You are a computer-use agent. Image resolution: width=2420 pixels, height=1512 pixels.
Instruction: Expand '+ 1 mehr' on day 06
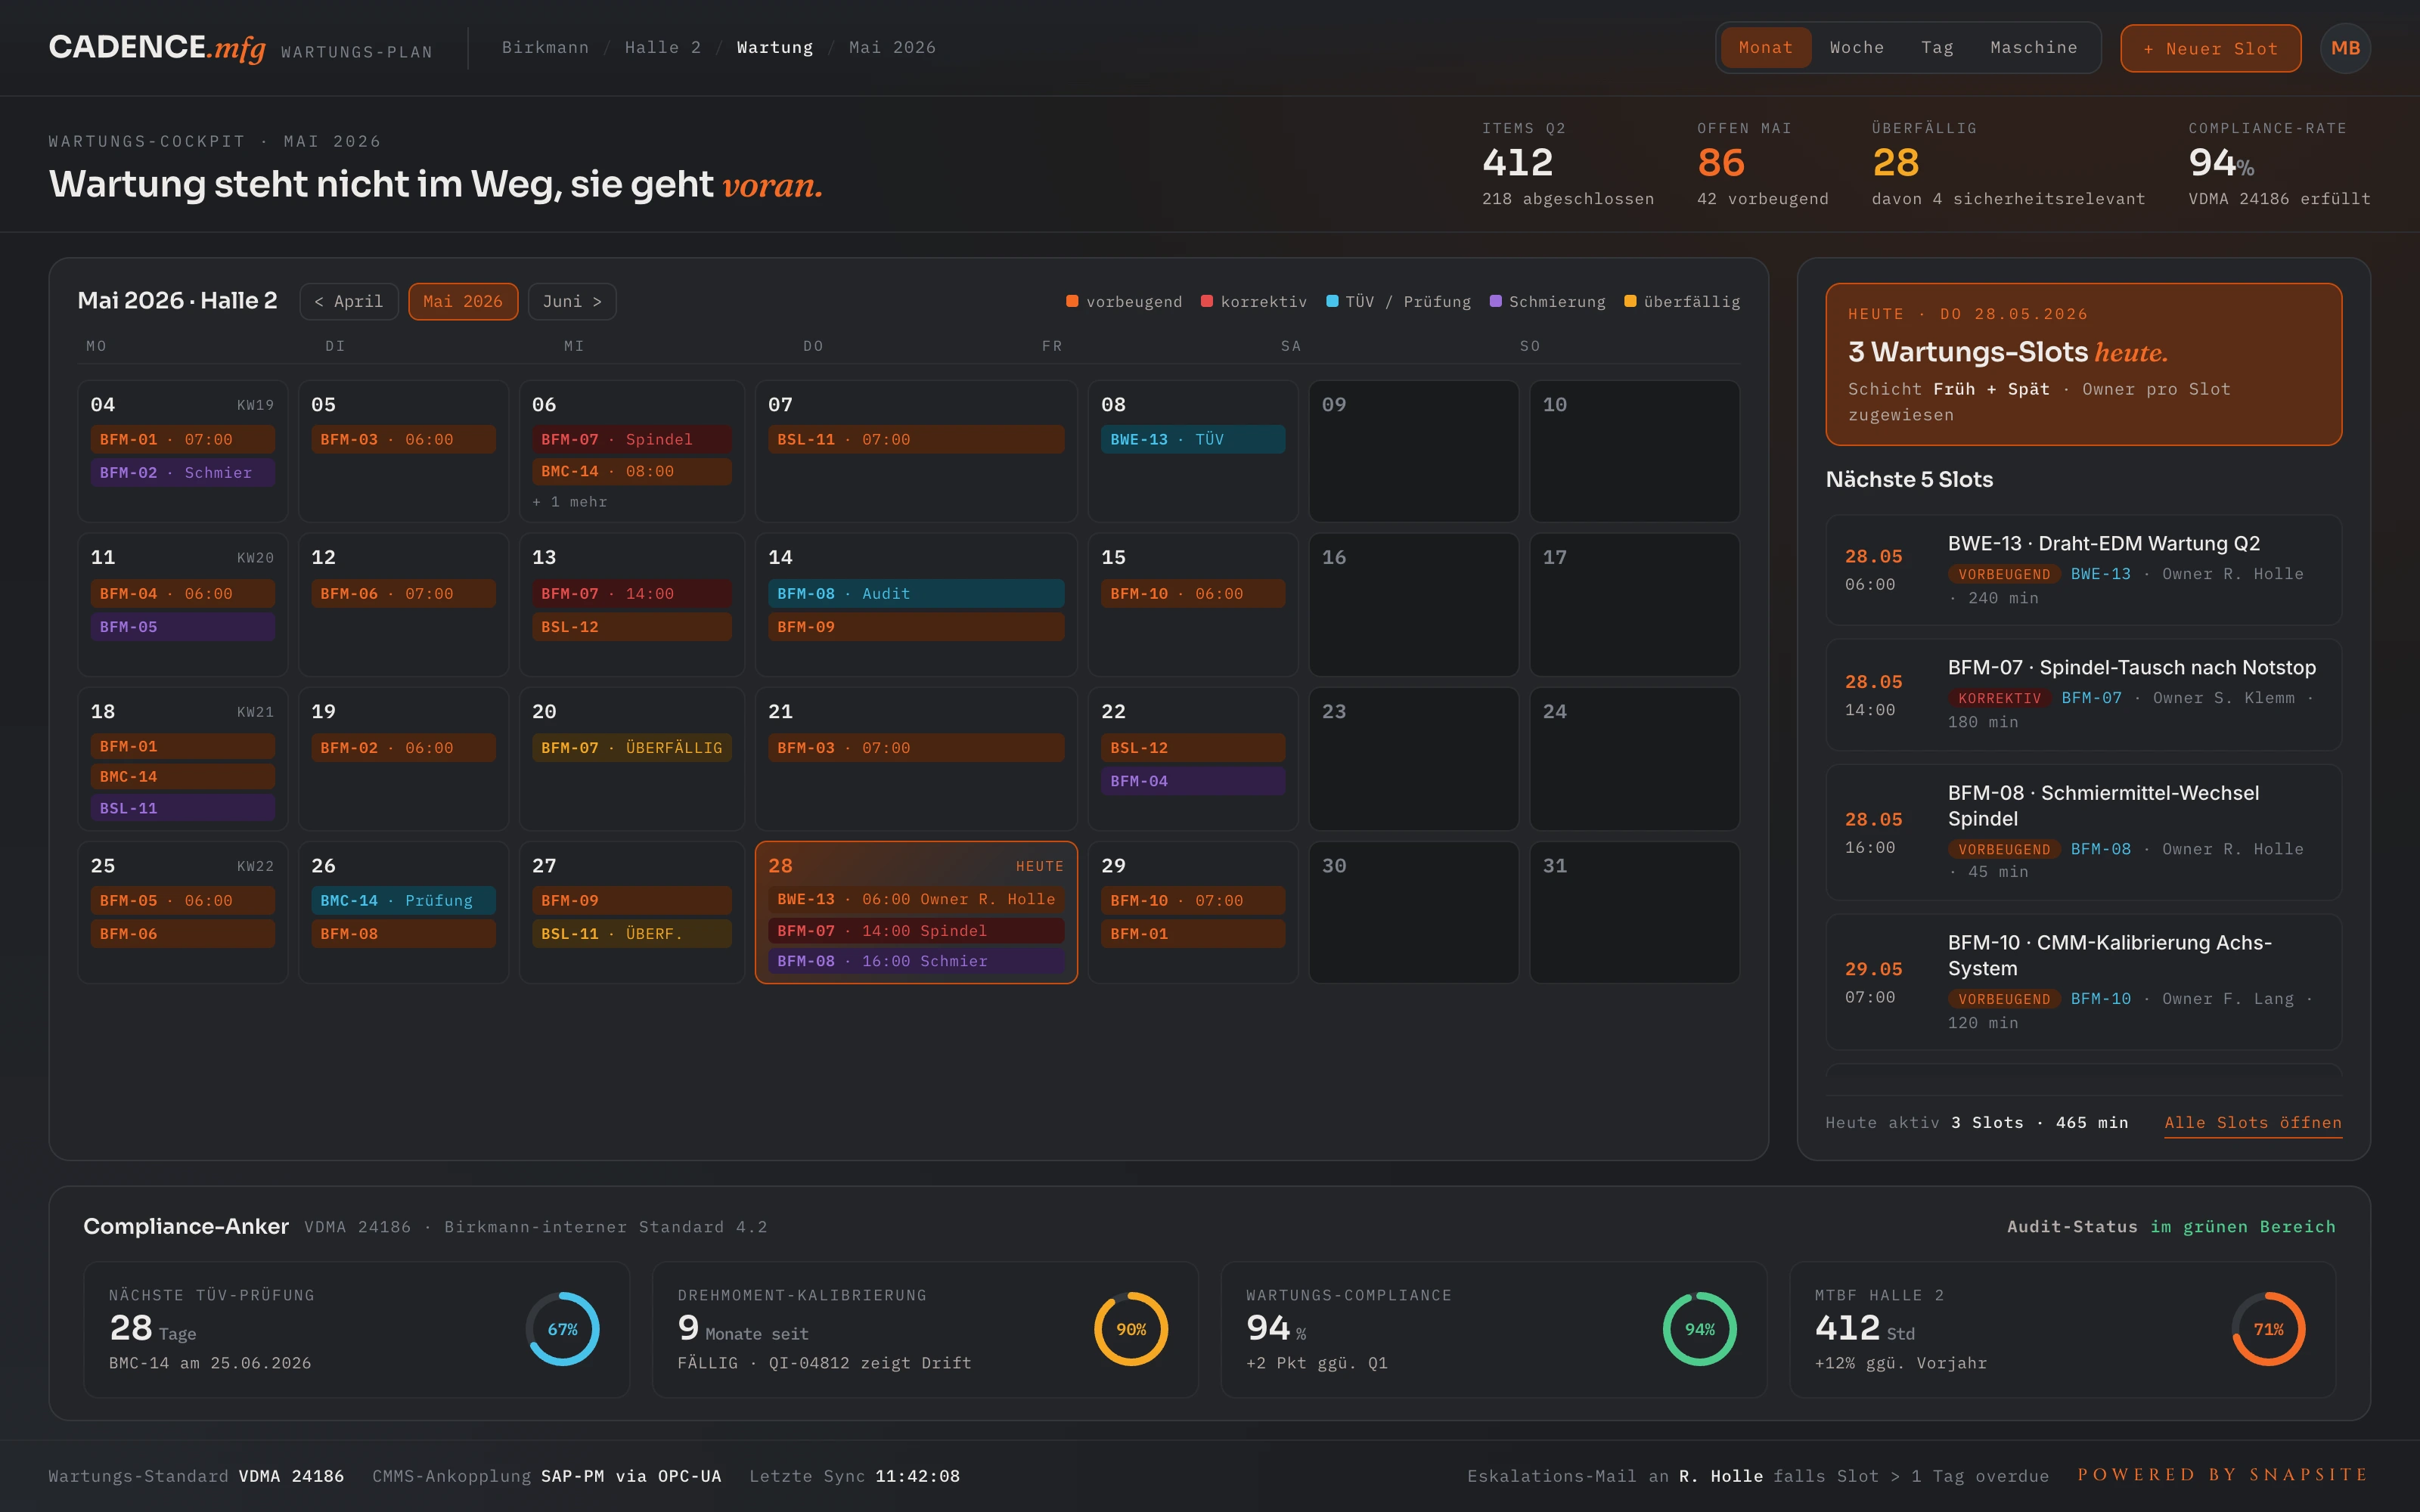click(x=569, y=502)
